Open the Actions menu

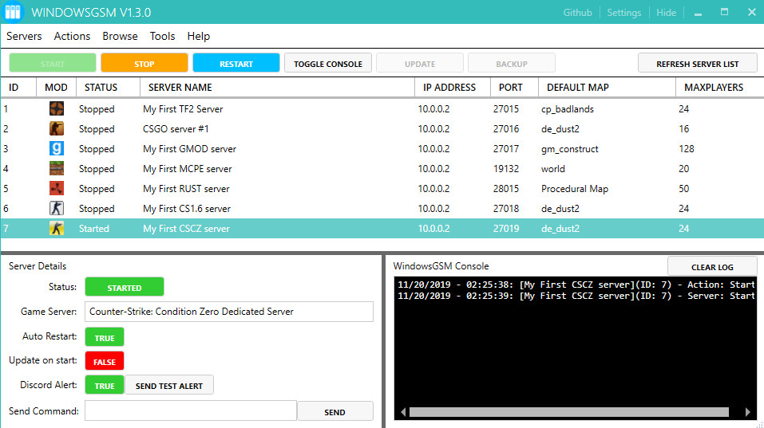[72, 36]
